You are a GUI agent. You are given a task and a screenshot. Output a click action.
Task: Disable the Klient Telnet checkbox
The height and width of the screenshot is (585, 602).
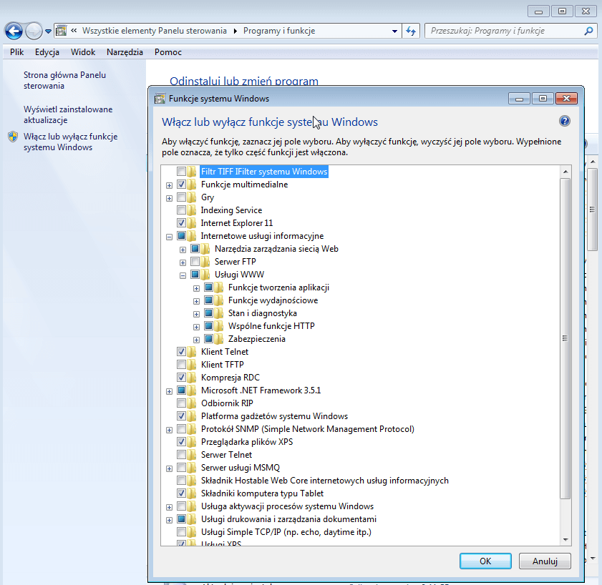(181, 351)
